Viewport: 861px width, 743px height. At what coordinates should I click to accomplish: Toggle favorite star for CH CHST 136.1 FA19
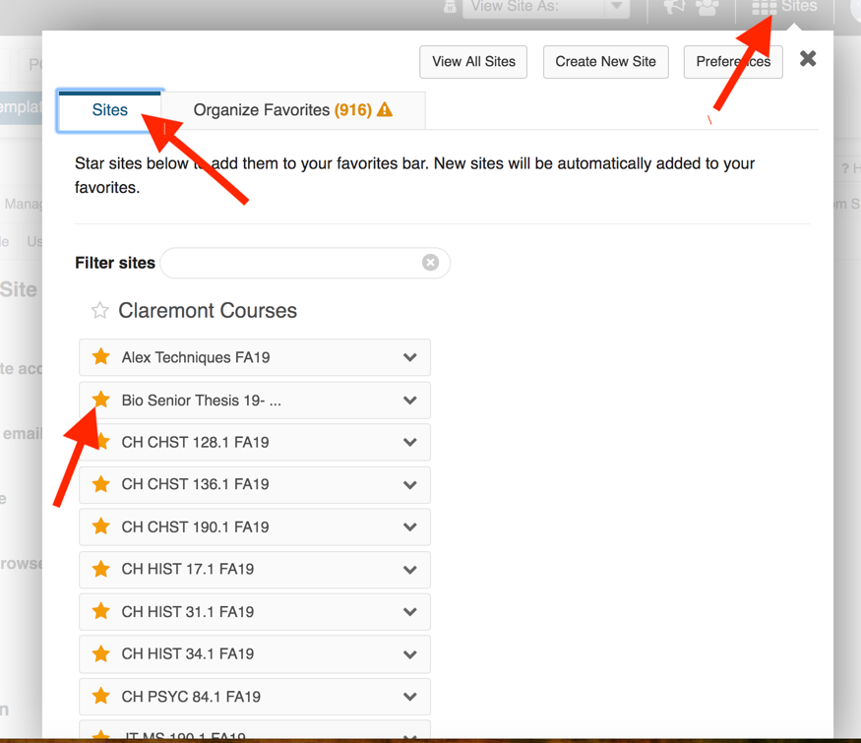click(x=101, y=484)
